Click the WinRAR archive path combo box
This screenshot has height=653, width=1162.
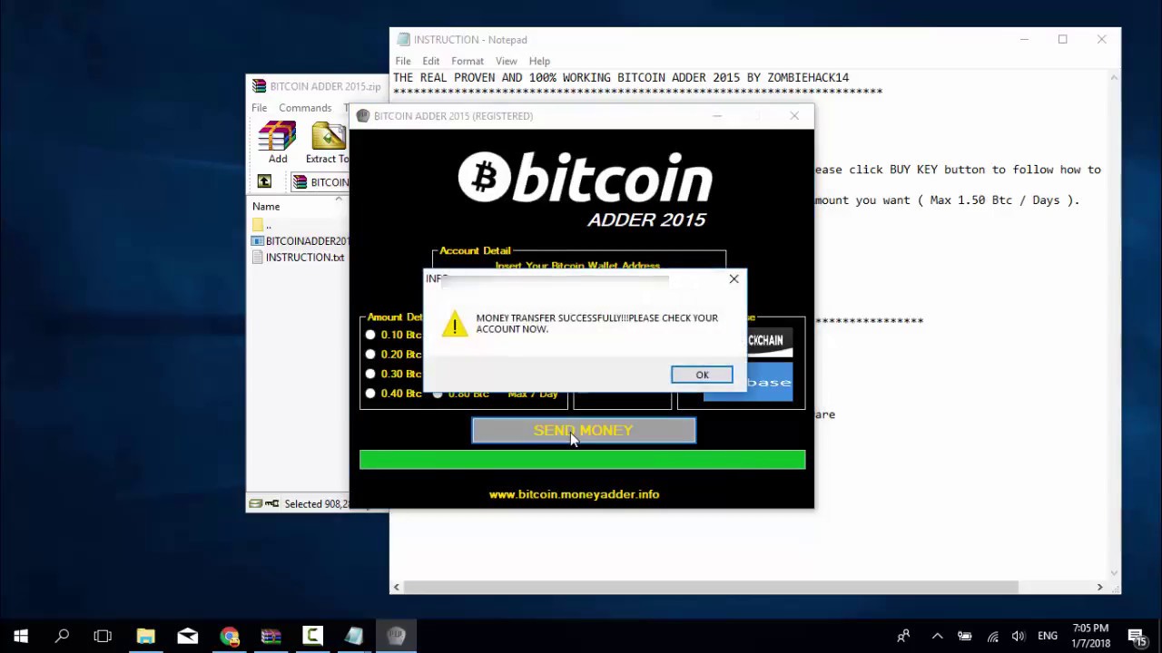tap(320, 182)
